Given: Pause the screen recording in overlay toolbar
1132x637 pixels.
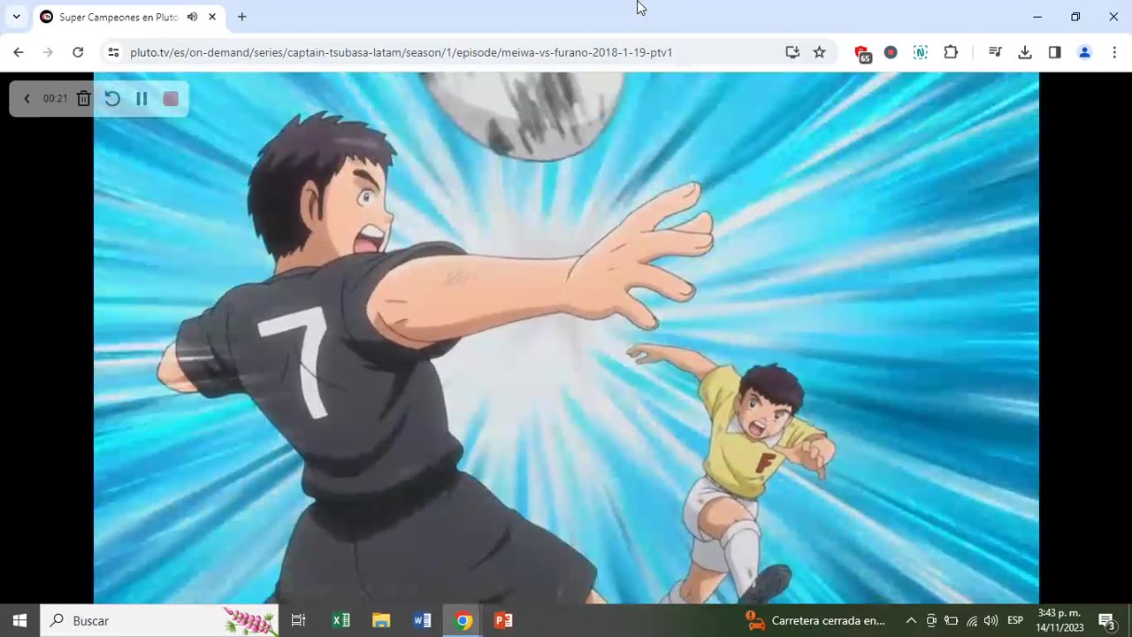Looking at the screenshot, I should (x=141, y=98).
